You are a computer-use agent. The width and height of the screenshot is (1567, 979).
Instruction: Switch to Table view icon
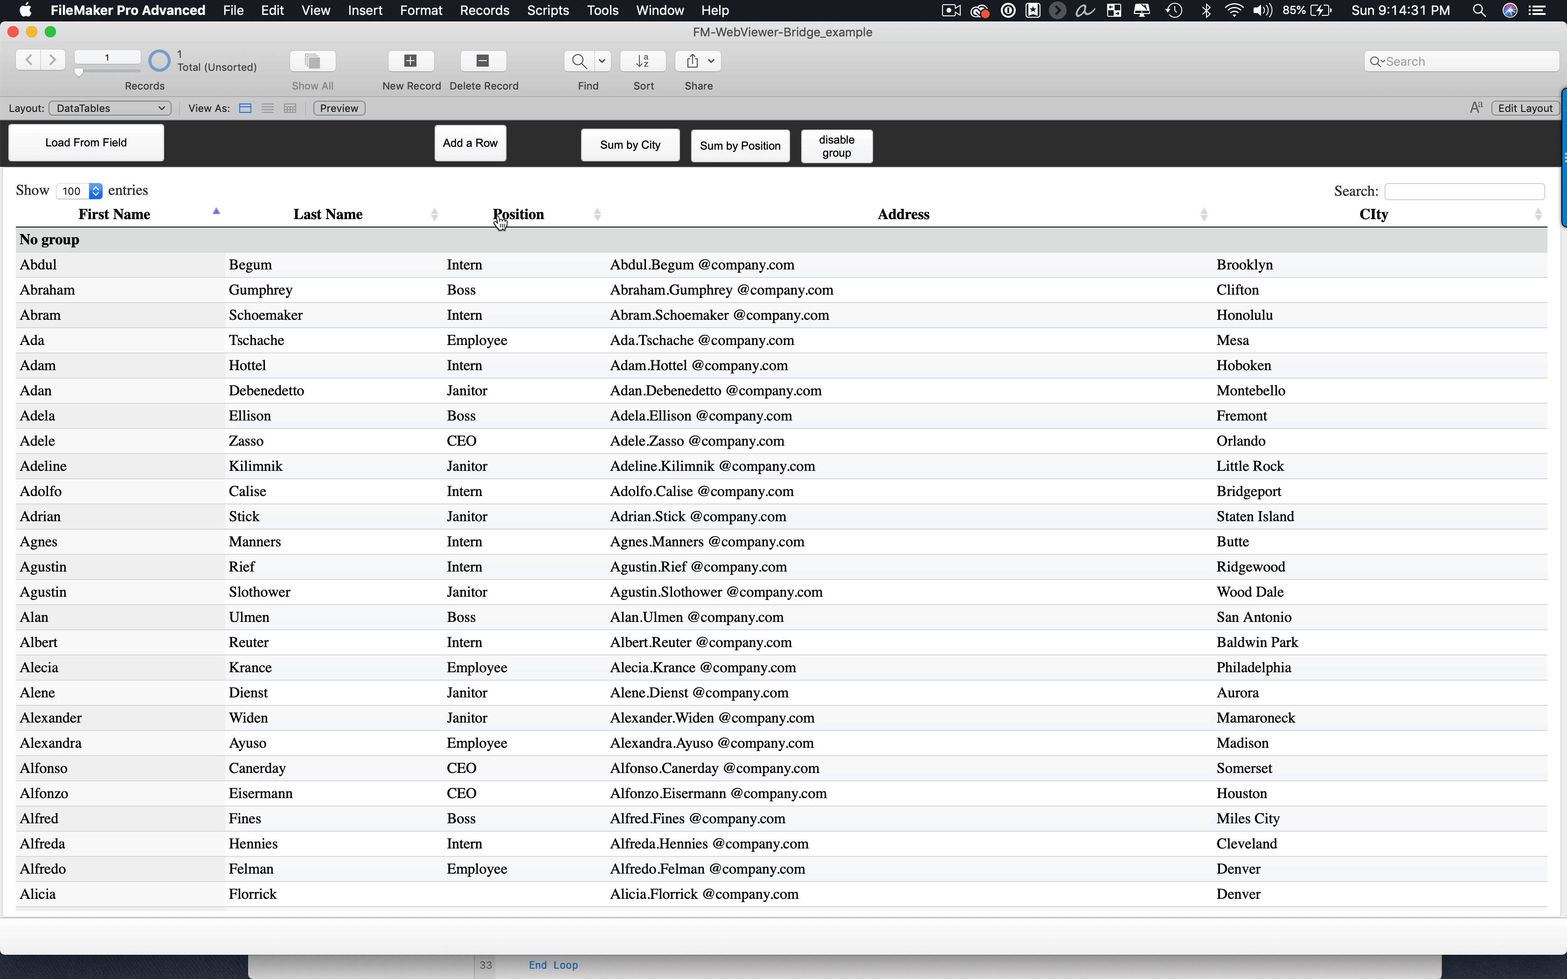tap(290, 108)
